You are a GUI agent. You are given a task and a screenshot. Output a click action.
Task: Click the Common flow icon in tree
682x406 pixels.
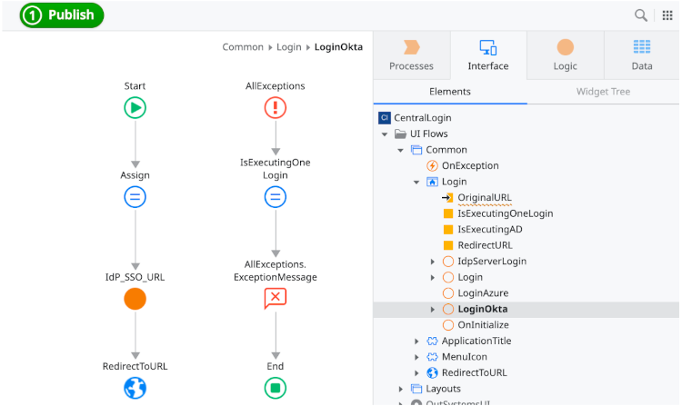point(416,150)
